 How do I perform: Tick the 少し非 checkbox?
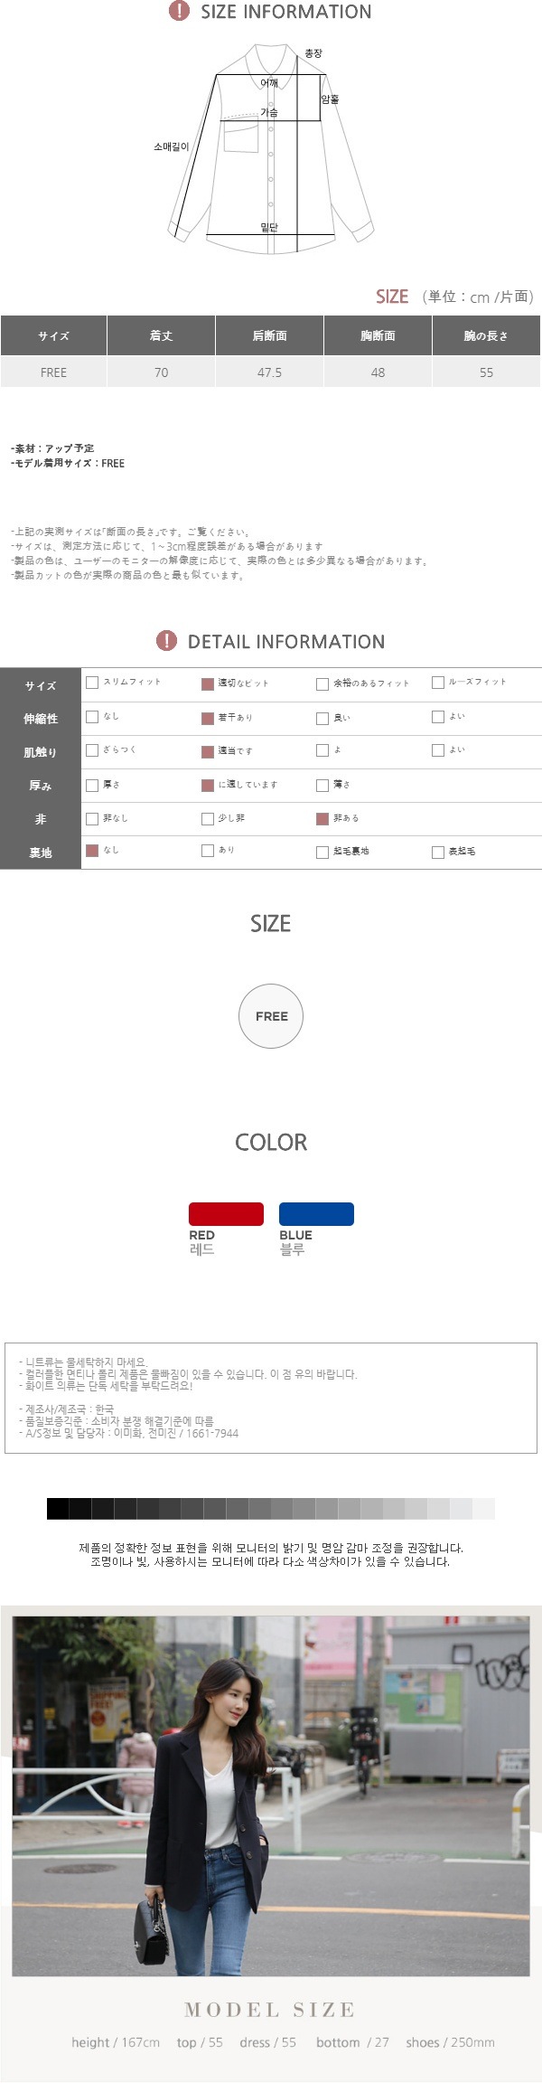(208, 819)
